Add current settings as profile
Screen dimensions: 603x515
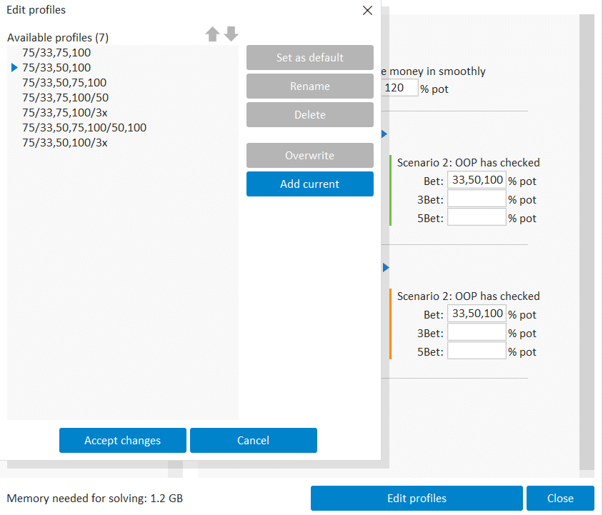click(x=309, y=184)
